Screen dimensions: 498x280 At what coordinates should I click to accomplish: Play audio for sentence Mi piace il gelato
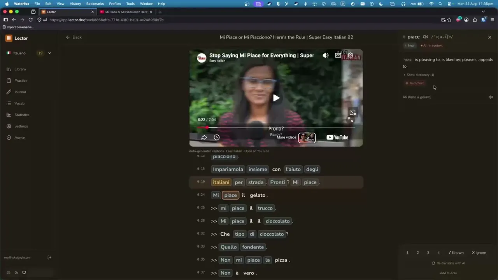tap(491, 97)
